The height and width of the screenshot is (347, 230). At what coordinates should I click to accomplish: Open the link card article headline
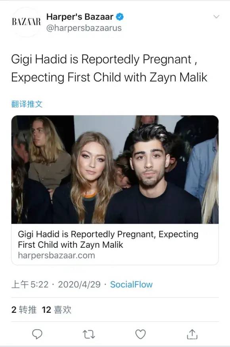point(108,239)
